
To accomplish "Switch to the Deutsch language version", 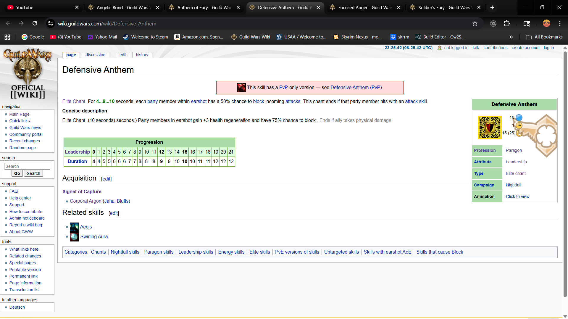I will pos(17,307).
